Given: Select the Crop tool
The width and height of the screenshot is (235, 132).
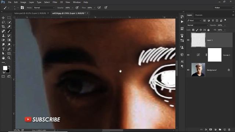Looking at the screenshot, I should (3, 27).
